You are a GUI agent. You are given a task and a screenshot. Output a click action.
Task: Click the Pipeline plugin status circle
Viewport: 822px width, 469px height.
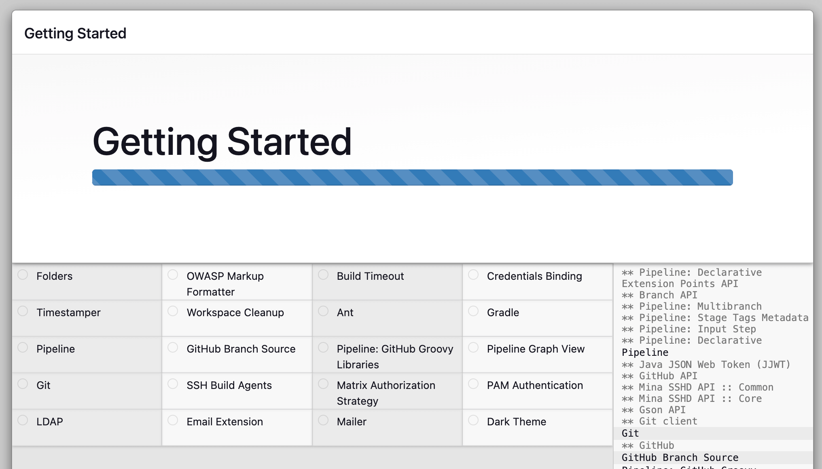(23, 348)
